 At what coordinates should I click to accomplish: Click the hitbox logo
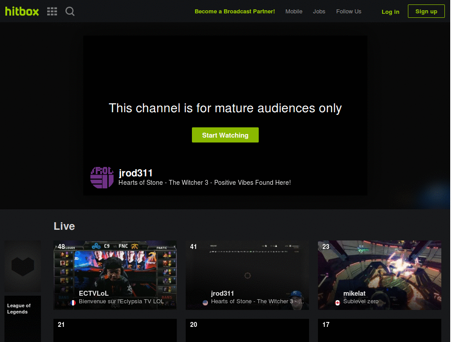(x=22, y=12)
